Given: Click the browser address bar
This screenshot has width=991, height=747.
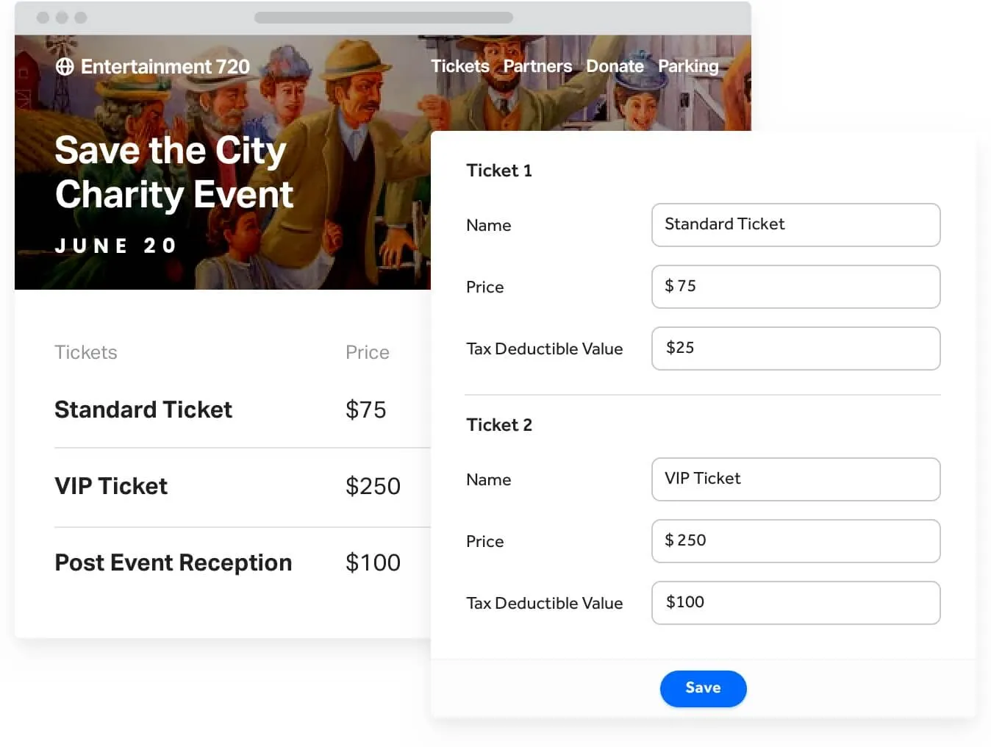Looking at the screenshot, I should pos(382,16).
